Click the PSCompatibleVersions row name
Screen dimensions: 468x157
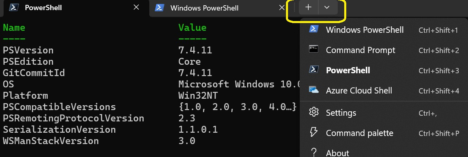(x=59, y=107)
